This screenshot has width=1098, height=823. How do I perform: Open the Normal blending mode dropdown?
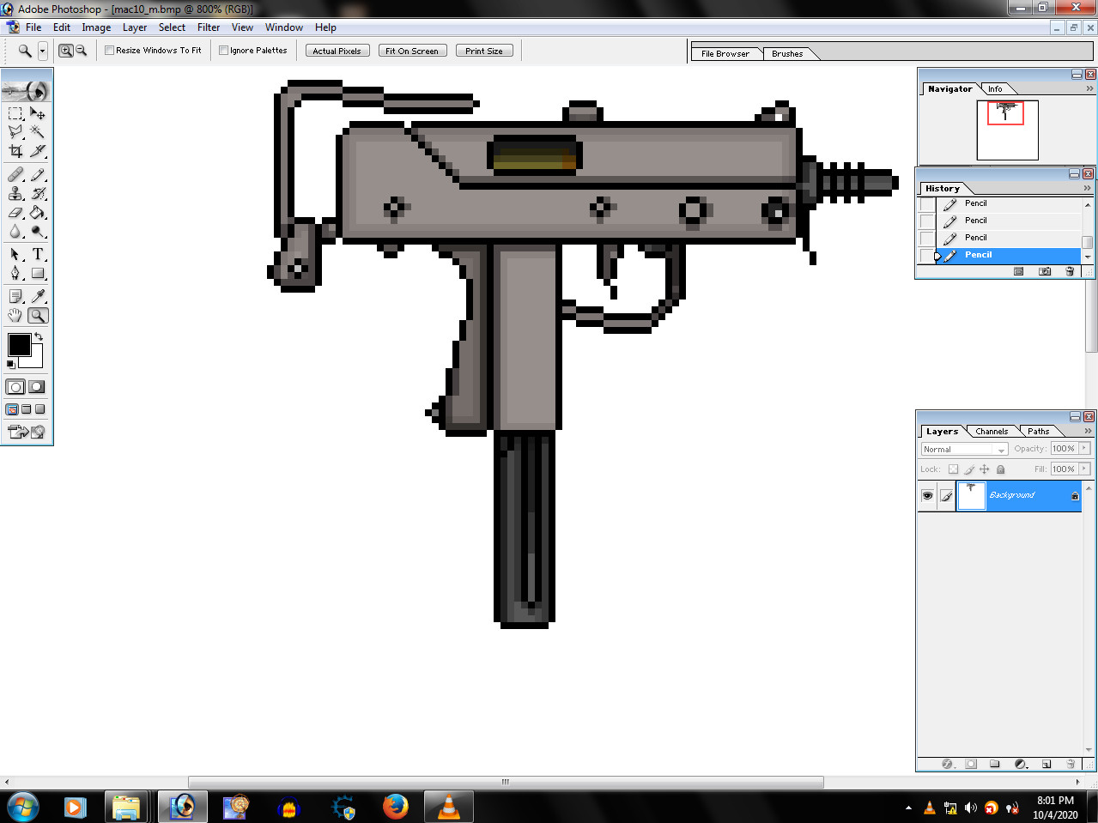tap(964, 449)
